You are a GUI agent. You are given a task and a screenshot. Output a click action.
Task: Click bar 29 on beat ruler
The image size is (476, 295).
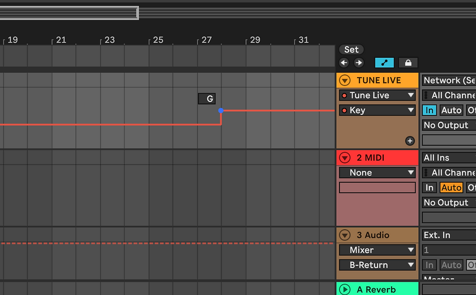click(x=255, y=40)
